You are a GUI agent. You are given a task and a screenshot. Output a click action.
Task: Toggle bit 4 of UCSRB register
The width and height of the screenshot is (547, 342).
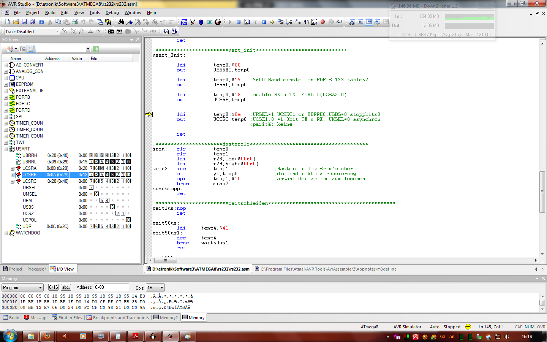coord(107,175)
